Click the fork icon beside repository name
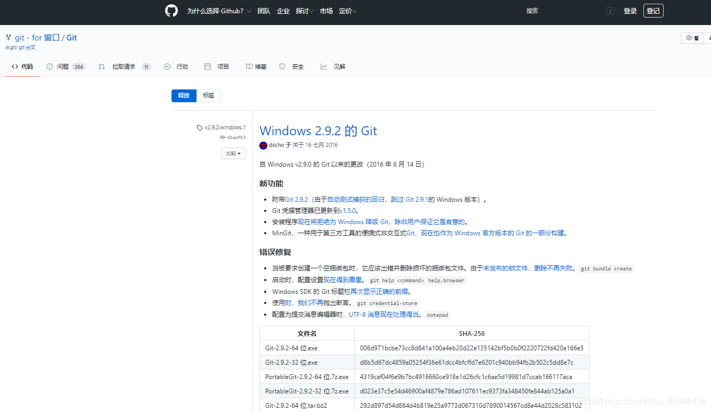This screenshot has height=411, width=711. [x=9, y=38]
